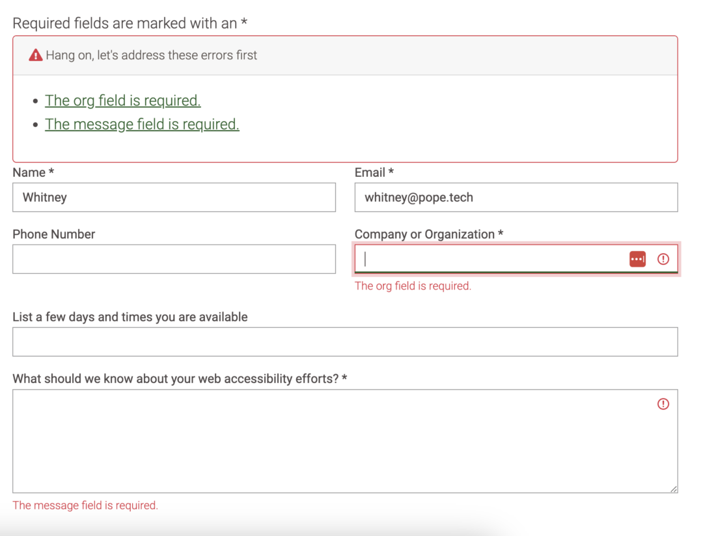Image resolution: width=703 pixels, height=536 pixels.
Task: Click the Company or Organization label
Action: tap(426, 234)
